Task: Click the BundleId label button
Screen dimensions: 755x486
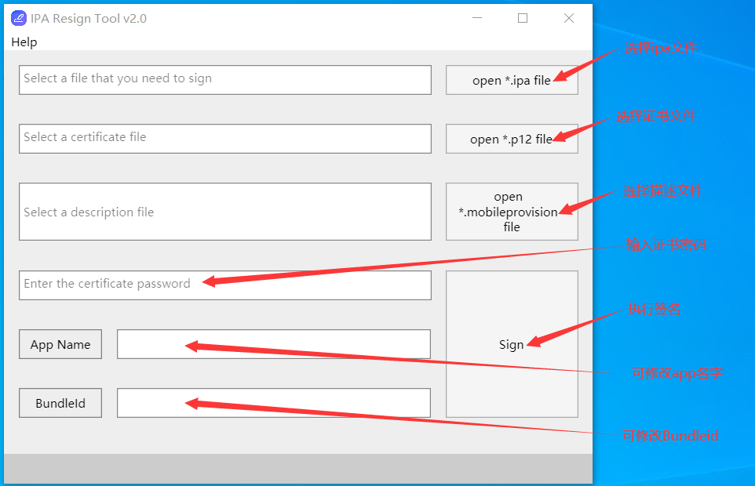Action: click(x=60, y=402)
